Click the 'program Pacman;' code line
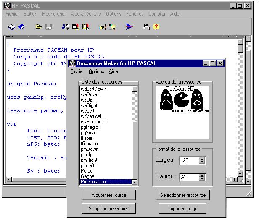The width and height of the screenshot is (259, 220). [32, 84]
